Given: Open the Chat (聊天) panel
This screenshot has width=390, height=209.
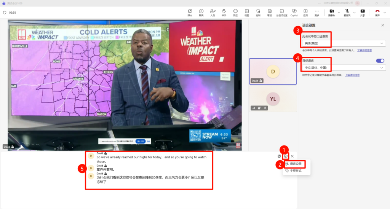Looking at the screenshot, I should tap(201, 12).
